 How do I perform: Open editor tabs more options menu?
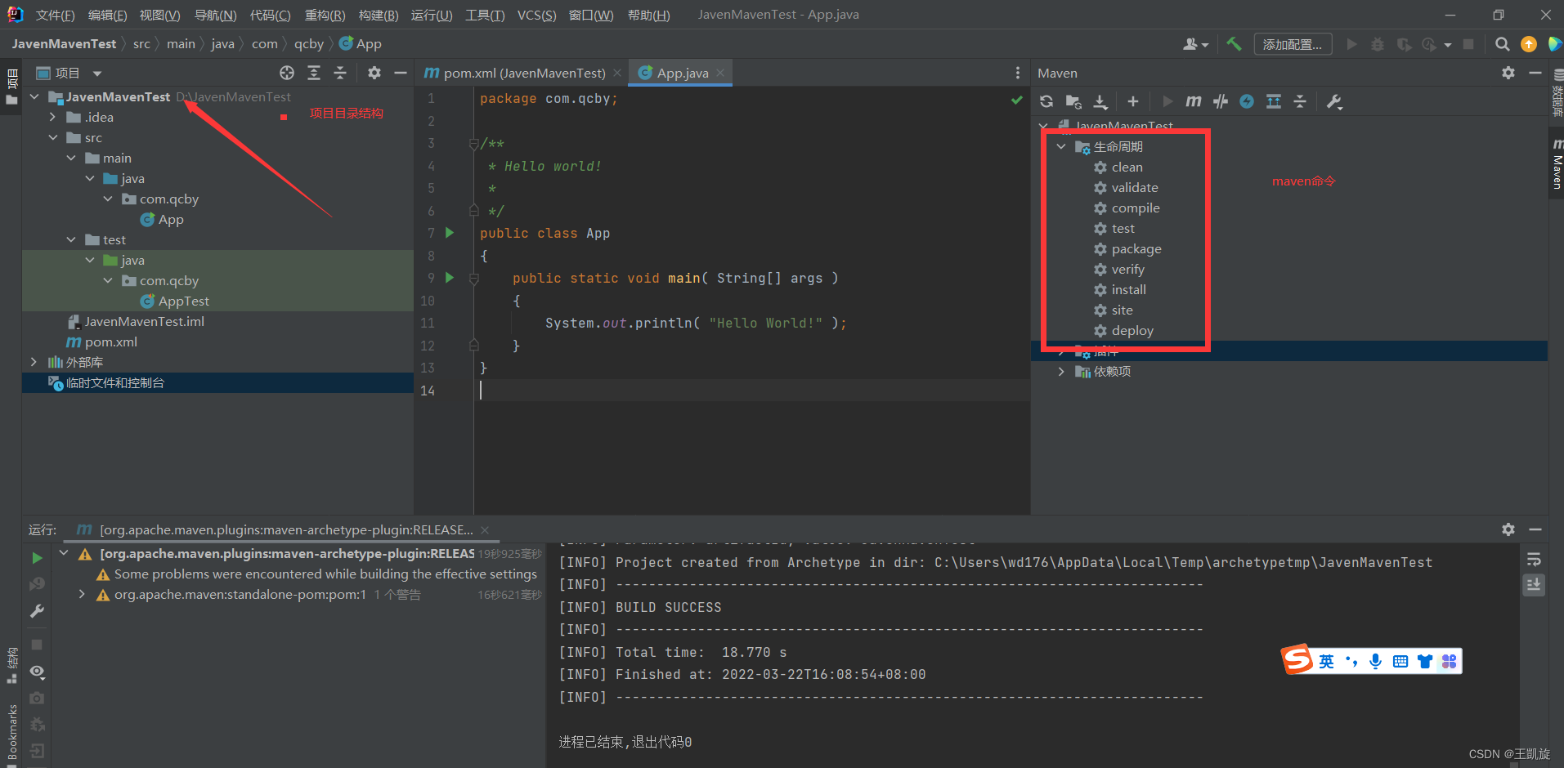1018,73
